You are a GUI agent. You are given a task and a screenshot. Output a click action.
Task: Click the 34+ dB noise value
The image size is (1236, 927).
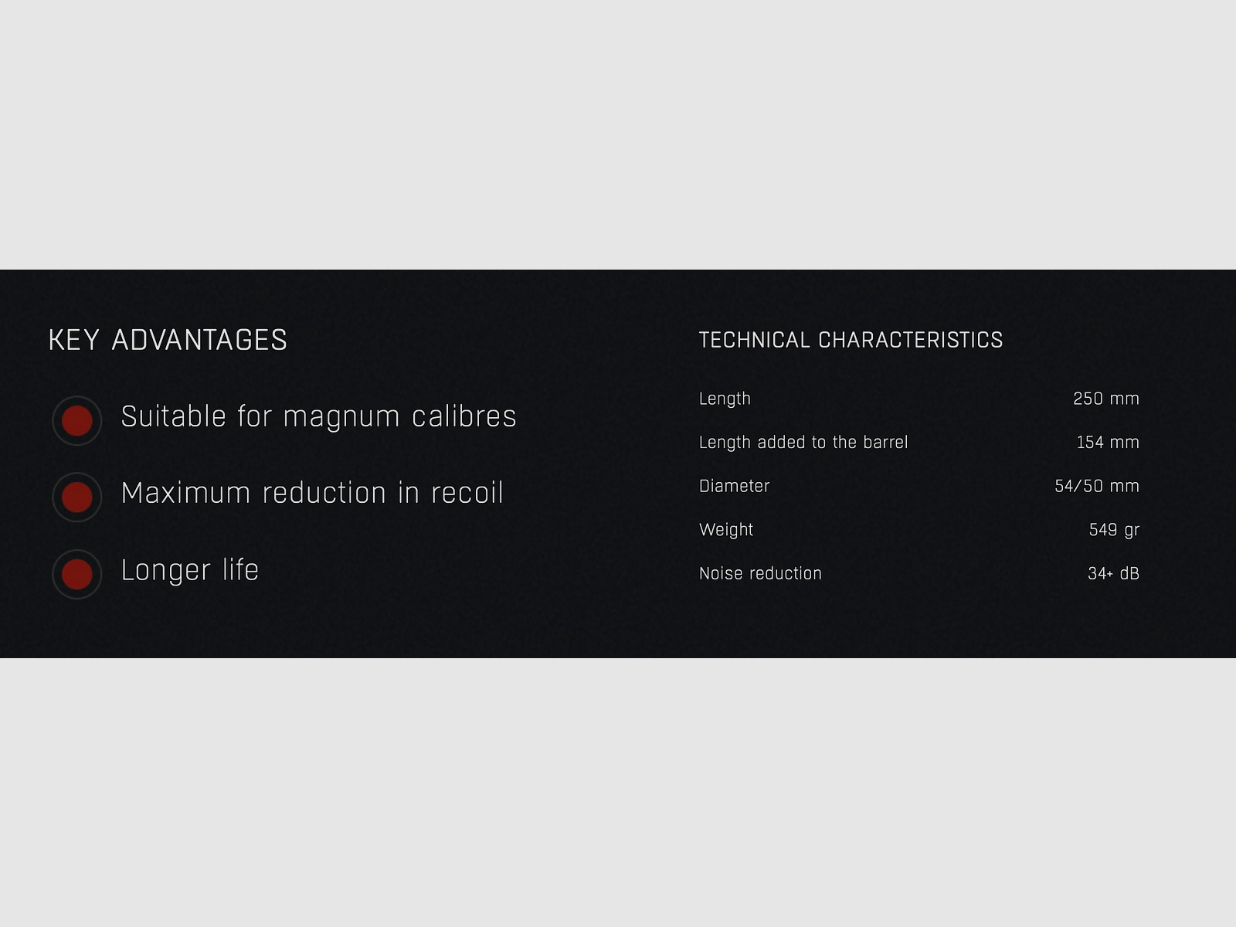tap(1112, 573)
